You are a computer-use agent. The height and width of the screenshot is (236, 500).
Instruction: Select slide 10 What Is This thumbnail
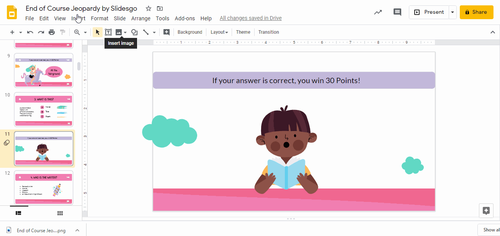tap(44, 109)
